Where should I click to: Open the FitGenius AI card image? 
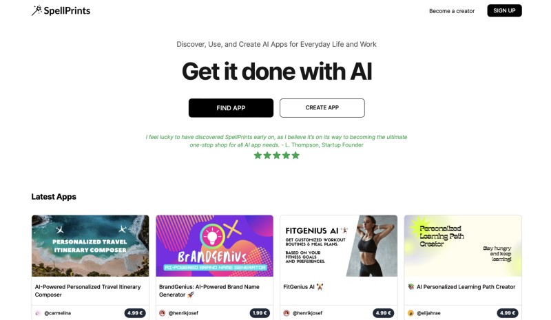pyautogui.click(x=339, y=246)
